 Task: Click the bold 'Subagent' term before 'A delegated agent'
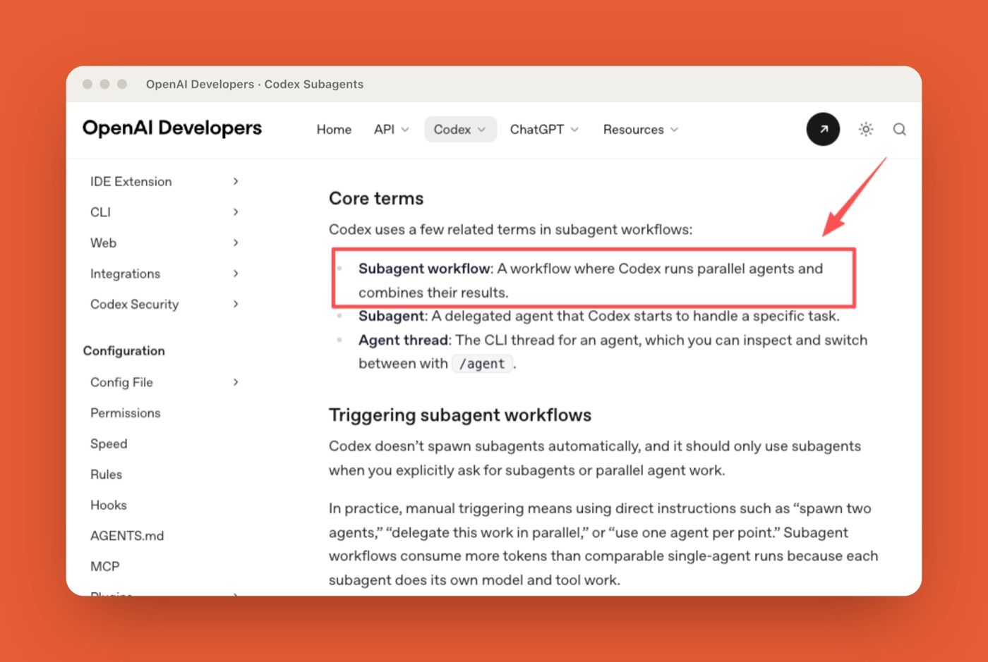pos(391,316)
